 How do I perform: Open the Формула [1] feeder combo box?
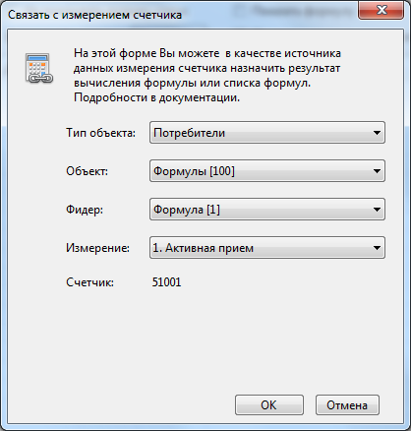tap(267, 210)
